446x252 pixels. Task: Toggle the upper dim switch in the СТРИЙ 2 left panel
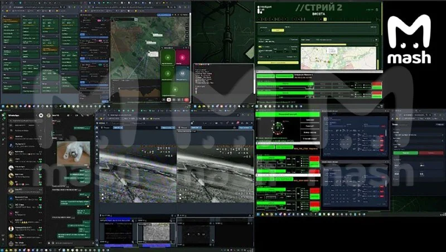click(x=260, y=40)
